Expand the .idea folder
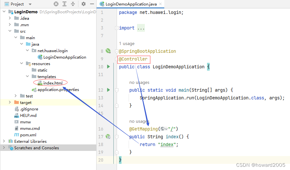290x170 pixels. pyautogui.click(x=10, y=18)
